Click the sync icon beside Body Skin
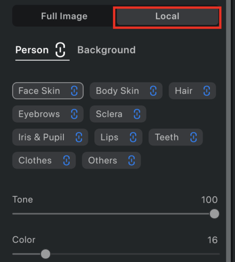 pos(153,90)
